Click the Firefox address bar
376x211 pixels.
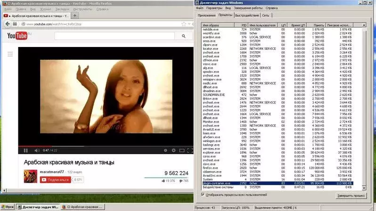[x=103, y=24]
